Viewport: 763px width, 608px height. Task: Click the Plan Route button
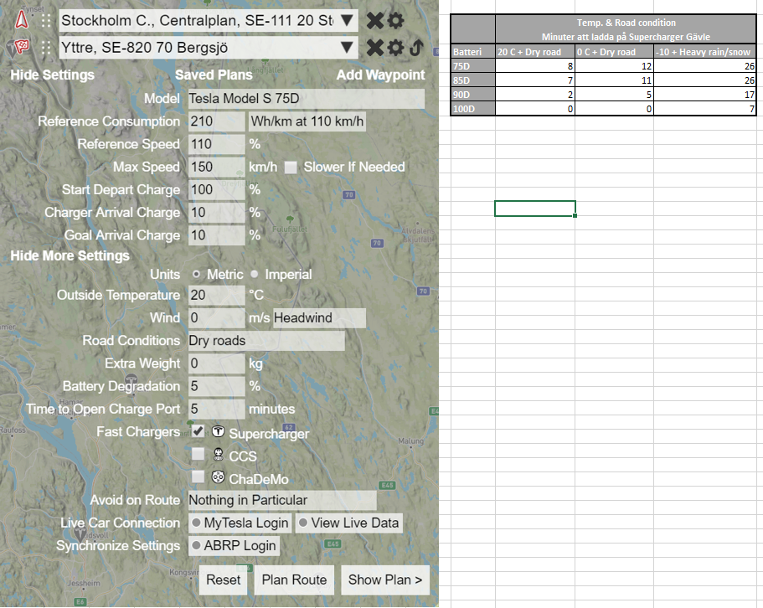[295, 580]
